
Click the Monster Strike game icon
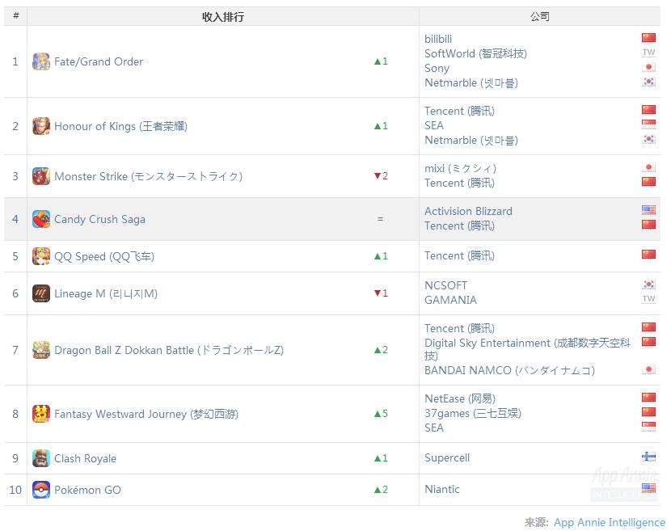pyautogui.click(x=41, y=176)
